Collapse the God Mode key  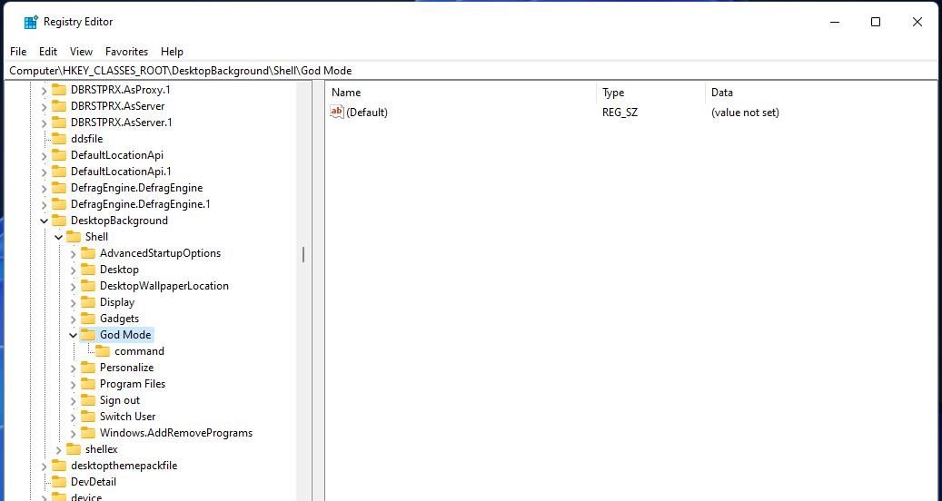[x=73, y=336]
